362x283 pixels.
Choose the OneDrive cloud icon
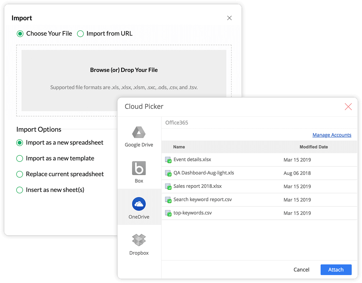(x=139, y=204)
